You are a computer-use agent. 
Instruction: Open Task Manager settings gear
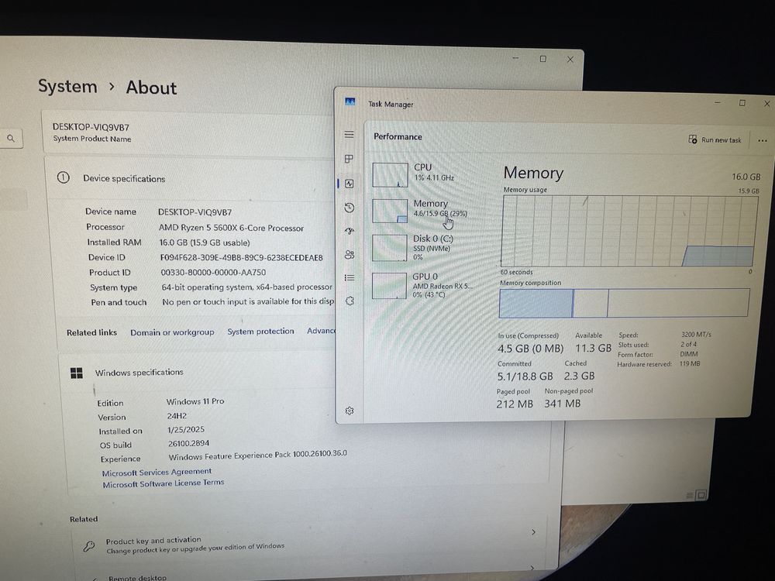pos(350,411)
